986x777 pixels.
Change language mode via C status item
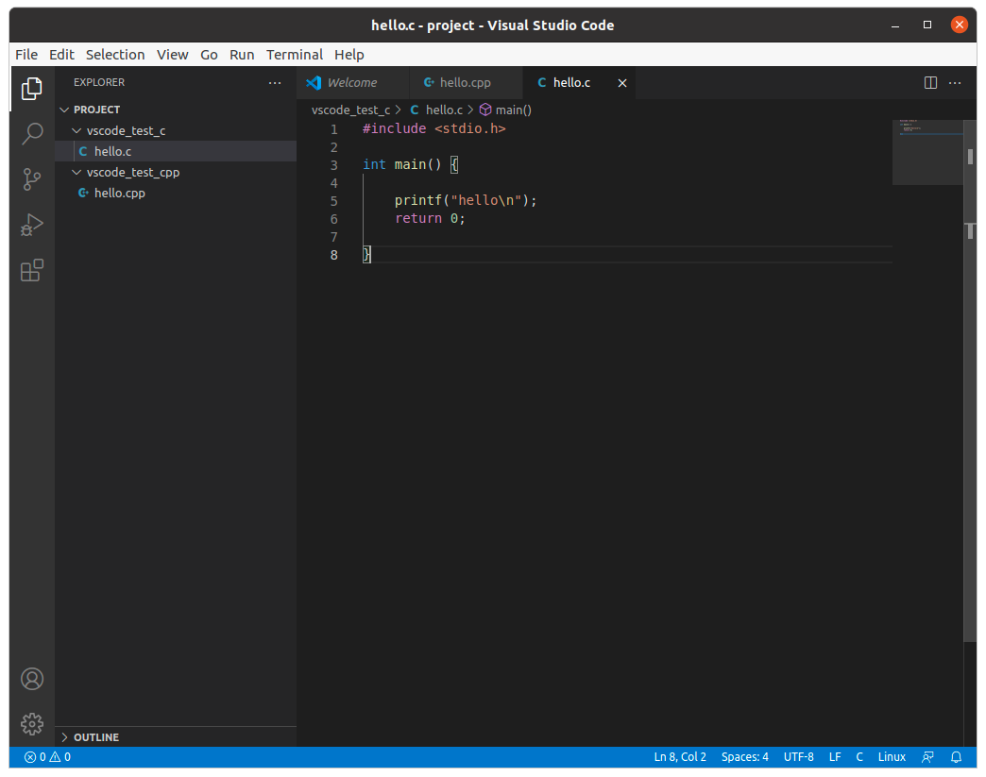pyautogui.click(x=859, y=757)
